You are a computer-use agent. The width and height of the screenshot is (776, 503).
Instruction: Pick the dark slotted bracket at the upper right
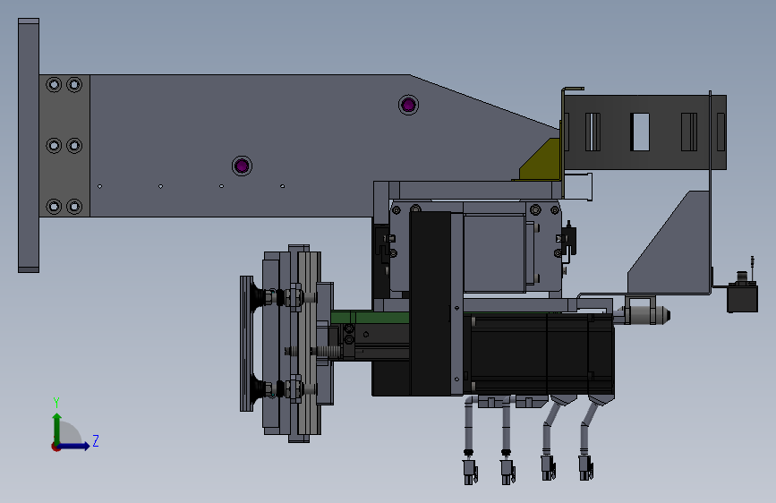click(644, 132)
